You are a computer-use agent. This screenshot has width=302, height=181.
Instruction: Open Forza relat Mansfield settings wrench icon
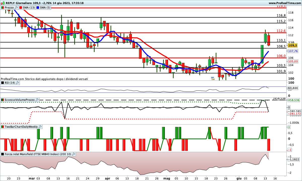74,154
